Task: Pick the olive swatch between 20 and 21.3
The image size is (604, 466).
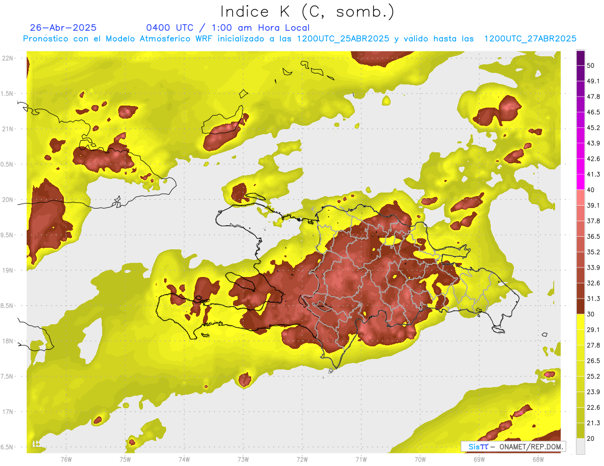Action: click(580, 431)
